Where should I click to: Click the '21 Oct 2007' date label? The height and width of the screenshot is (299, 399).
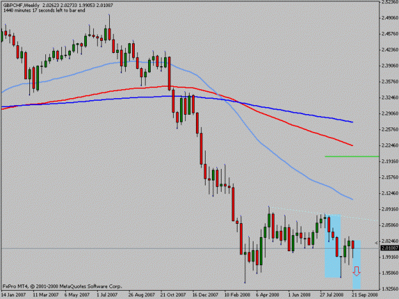pyautogui.click(x=173, y=295)
